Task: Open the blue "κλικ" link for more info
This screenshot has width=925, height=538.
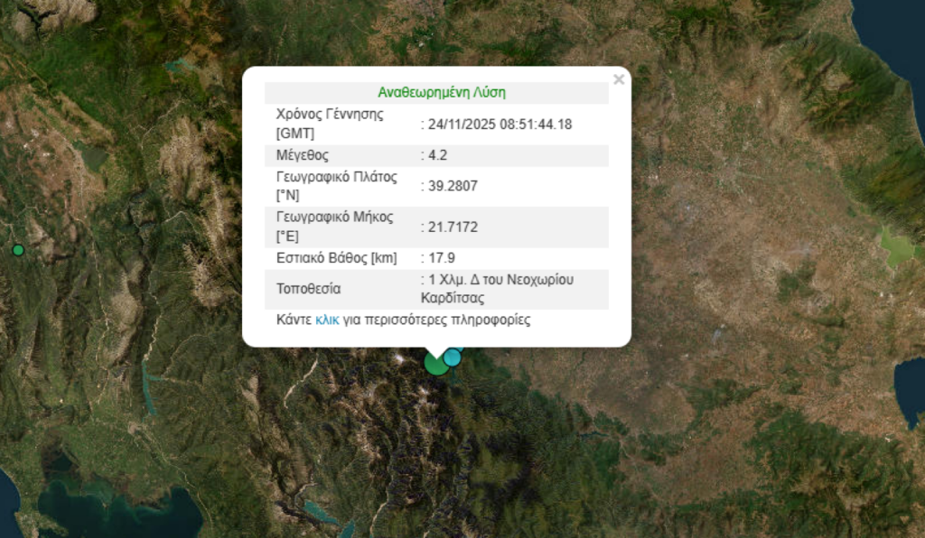Action: [327, 320]
